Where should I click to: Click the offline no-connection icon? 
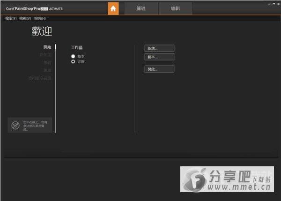[x=15, y=125]
